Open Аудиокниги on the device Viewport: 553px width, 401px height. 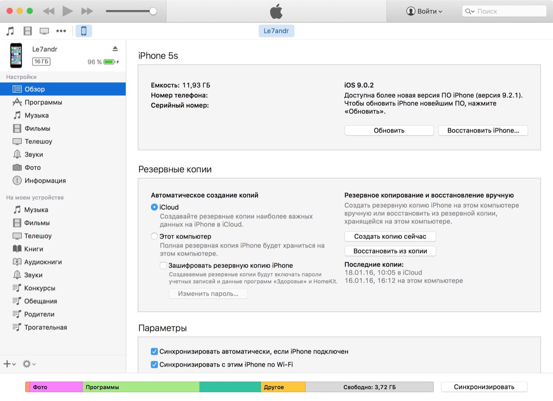(63, 262)
